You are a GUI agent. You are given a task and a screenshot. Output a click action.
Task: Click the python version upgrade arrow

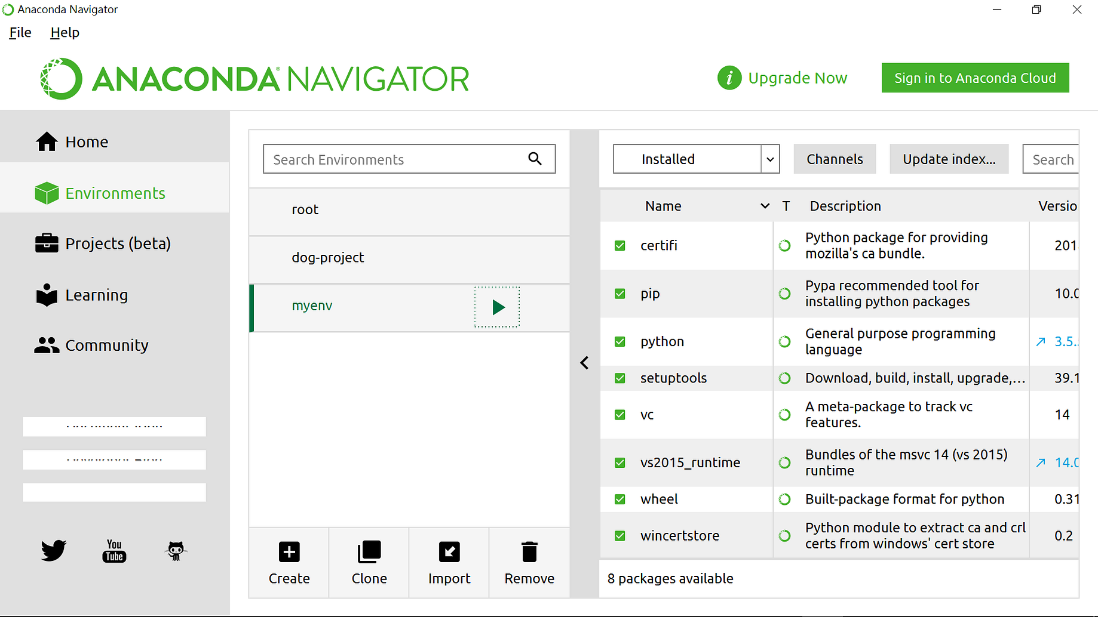click(1041, 342)
